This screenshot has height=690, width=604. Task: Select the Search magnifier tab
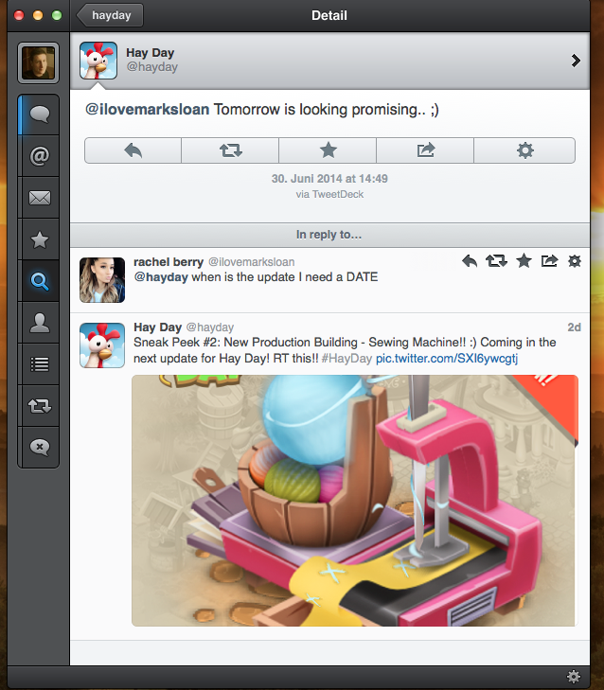(x=39, y=281)
